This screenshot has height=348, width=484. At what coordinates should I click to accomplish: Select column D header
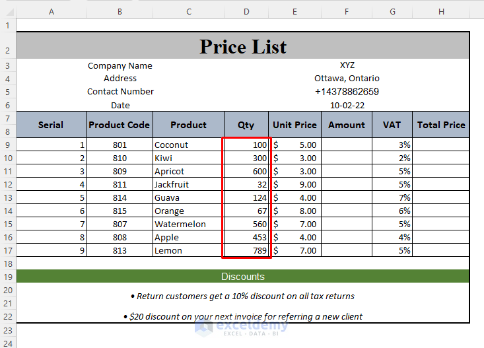(246, 11)
